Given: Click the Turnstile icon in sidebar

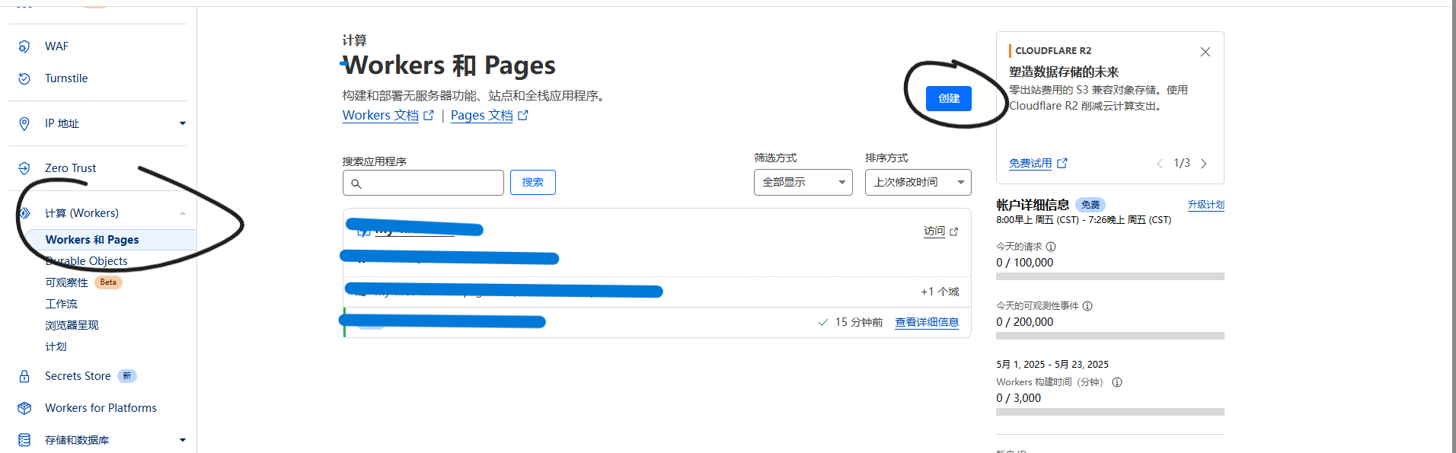Looking at the screenshot, I should pyautogui.click(x=24, y=78).
